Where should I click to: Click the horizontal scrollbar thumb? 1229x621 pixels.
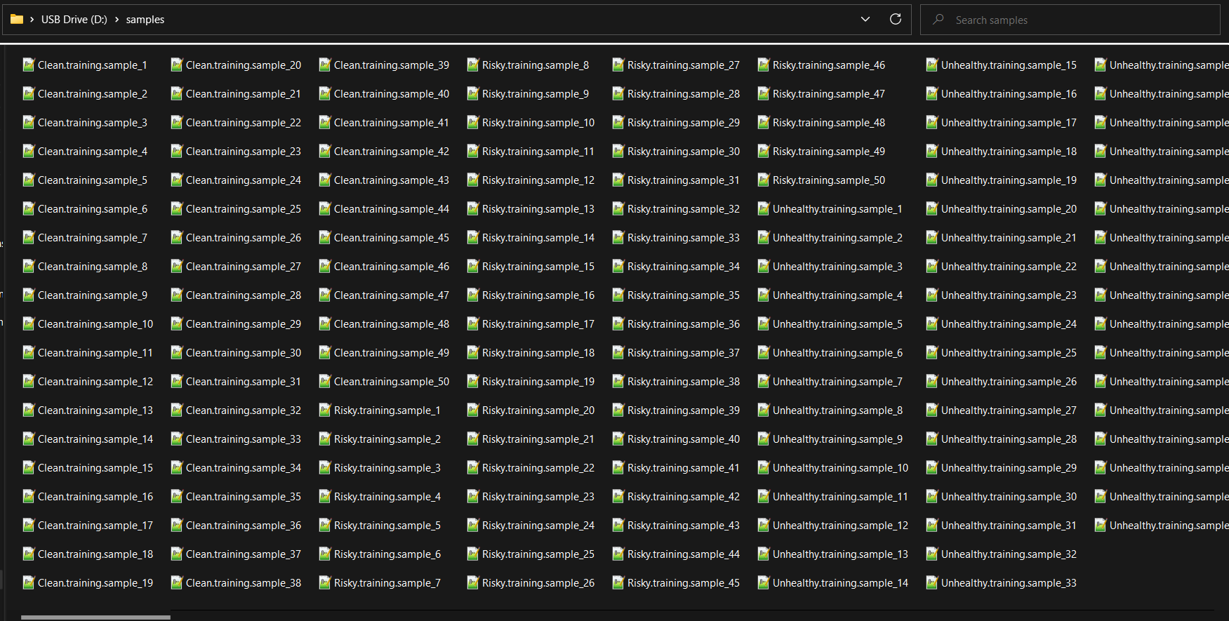[95, 617]
